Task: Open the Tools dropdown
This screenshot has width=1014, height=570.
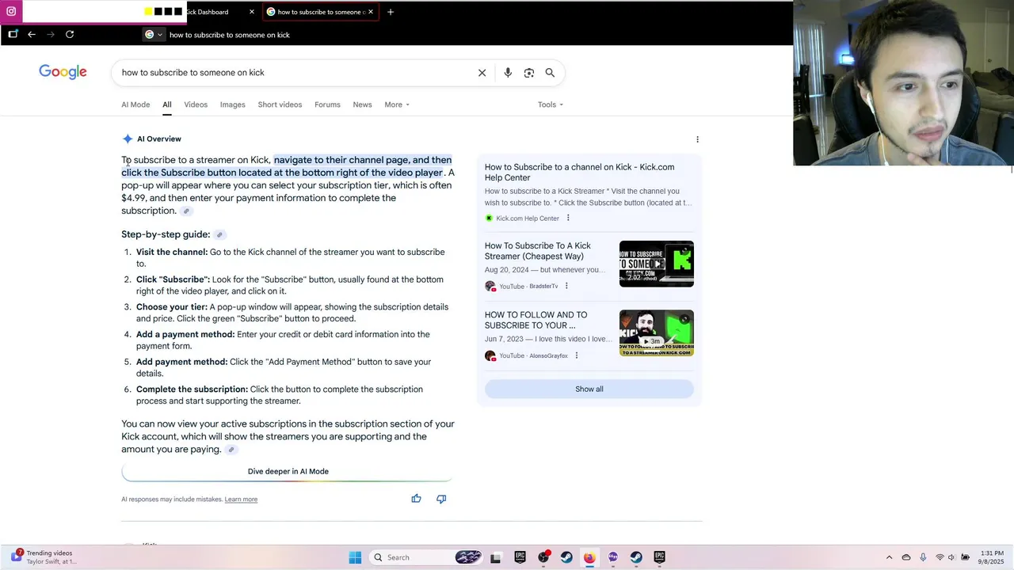Action: tap(551, 104)
